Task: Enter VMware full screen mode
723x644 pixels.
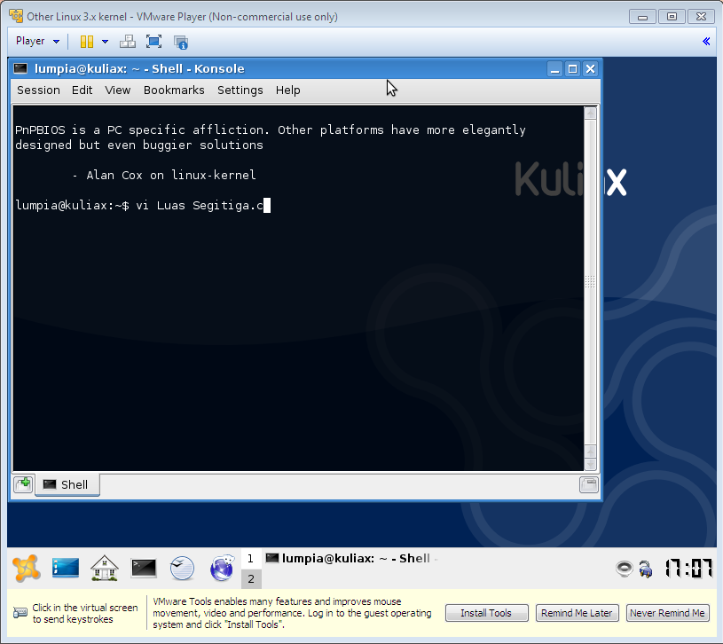Action: point(153,42)
